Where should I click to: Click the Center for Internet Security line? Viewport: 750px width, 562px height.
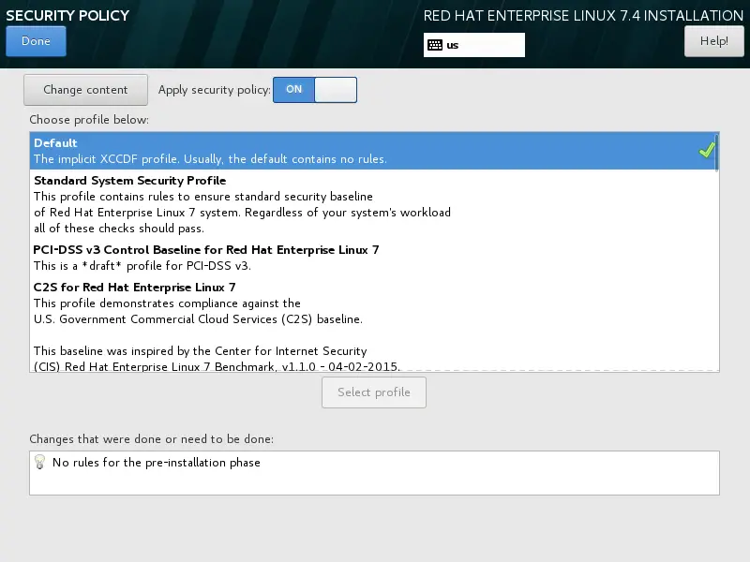[x=201, y=350]
